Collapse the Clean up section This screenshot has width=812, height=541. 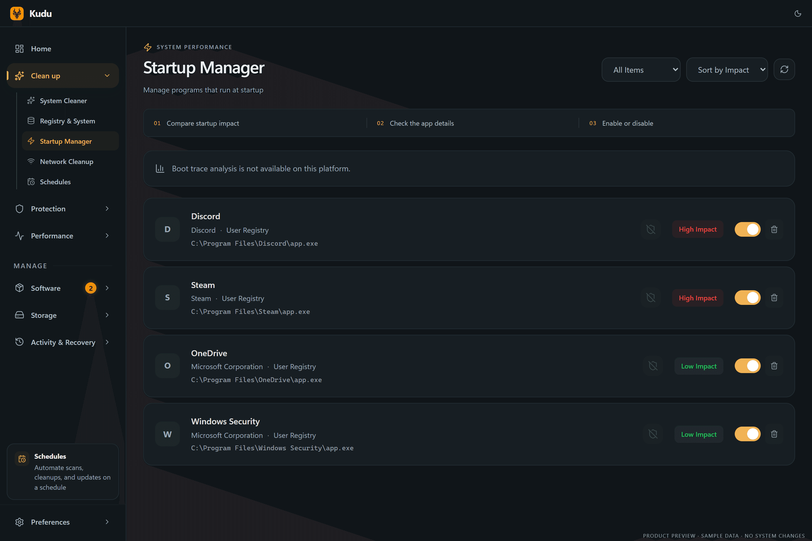pos(63,76)
